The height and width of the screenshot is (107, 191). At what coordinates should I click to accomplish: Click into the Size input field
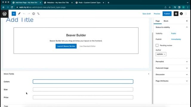pyautogui.click(x=83, y=89)
